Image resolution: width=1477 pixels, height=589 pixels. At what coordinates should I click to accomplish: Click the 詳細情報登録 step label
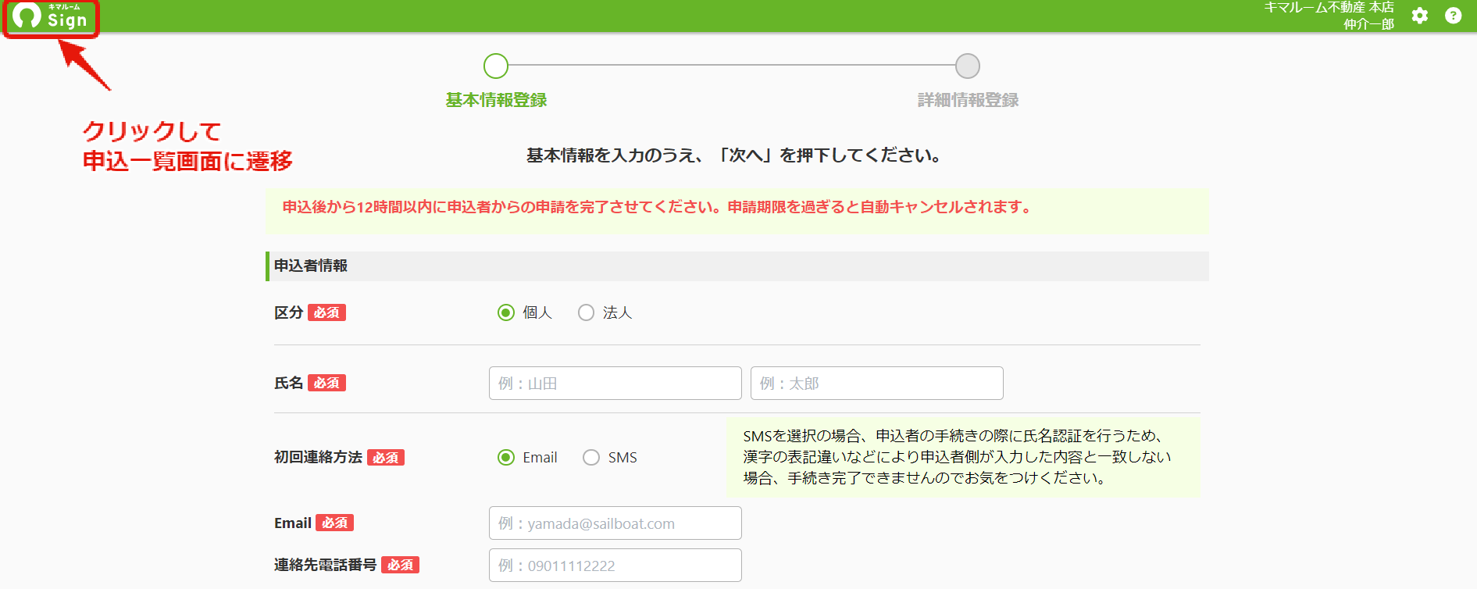point(968,100)
